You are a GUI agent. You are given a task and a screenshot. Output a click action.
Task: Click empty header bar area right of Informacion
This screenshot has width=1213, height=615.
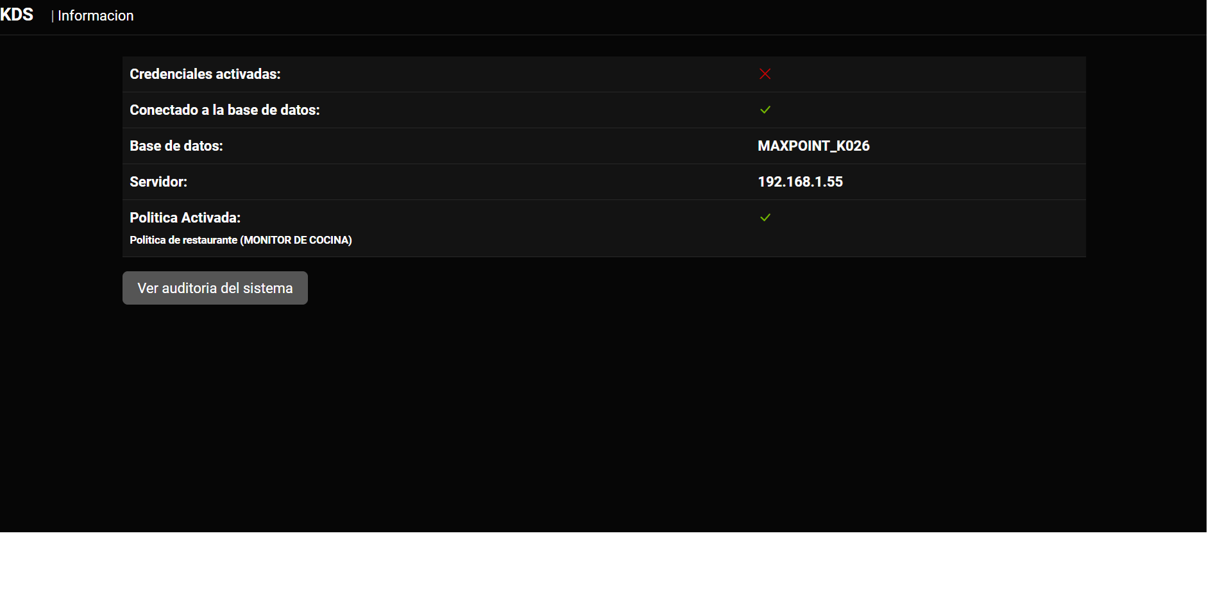point(641,16)
